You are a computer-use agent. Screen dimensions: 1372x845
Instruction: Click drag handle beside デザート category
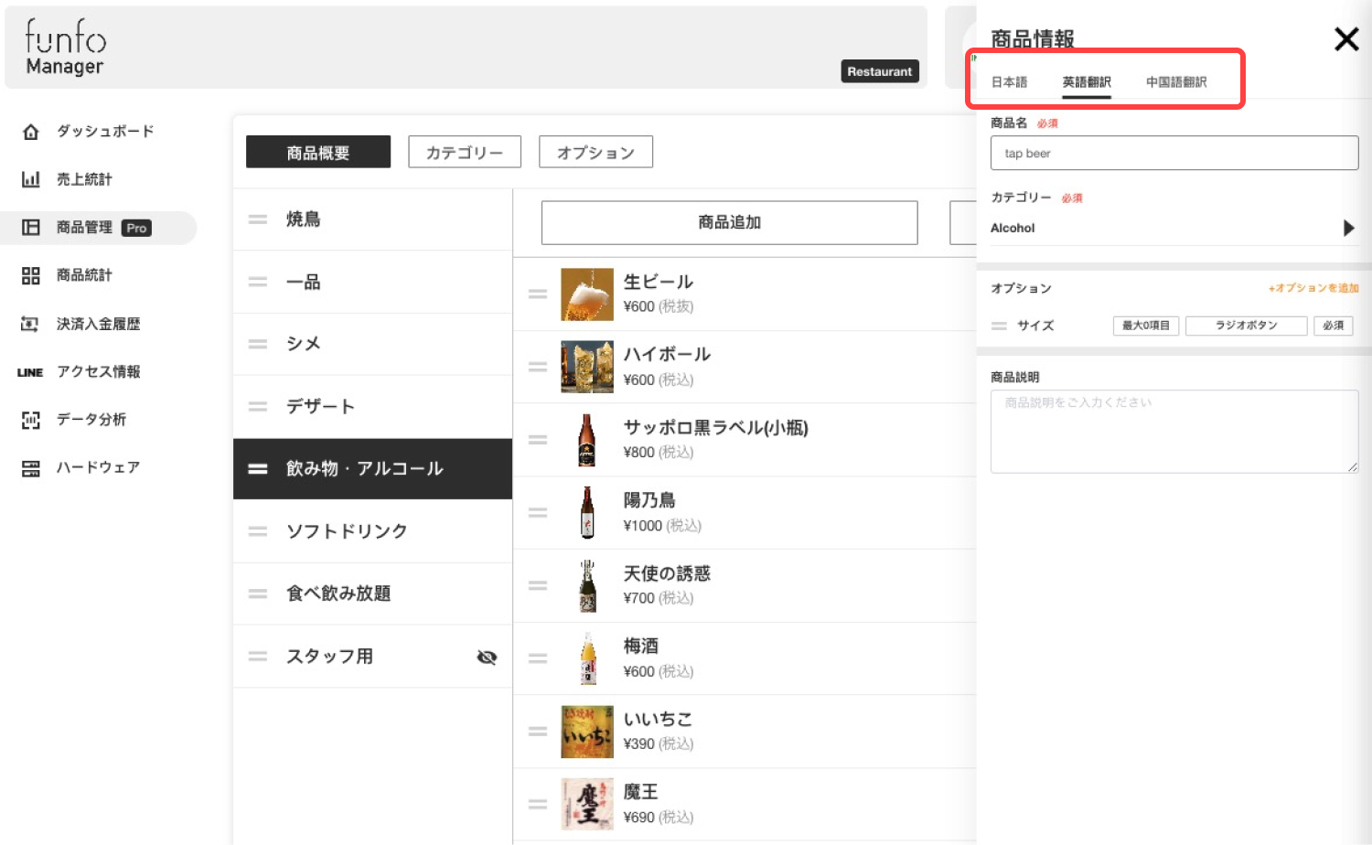coord(258,406)
